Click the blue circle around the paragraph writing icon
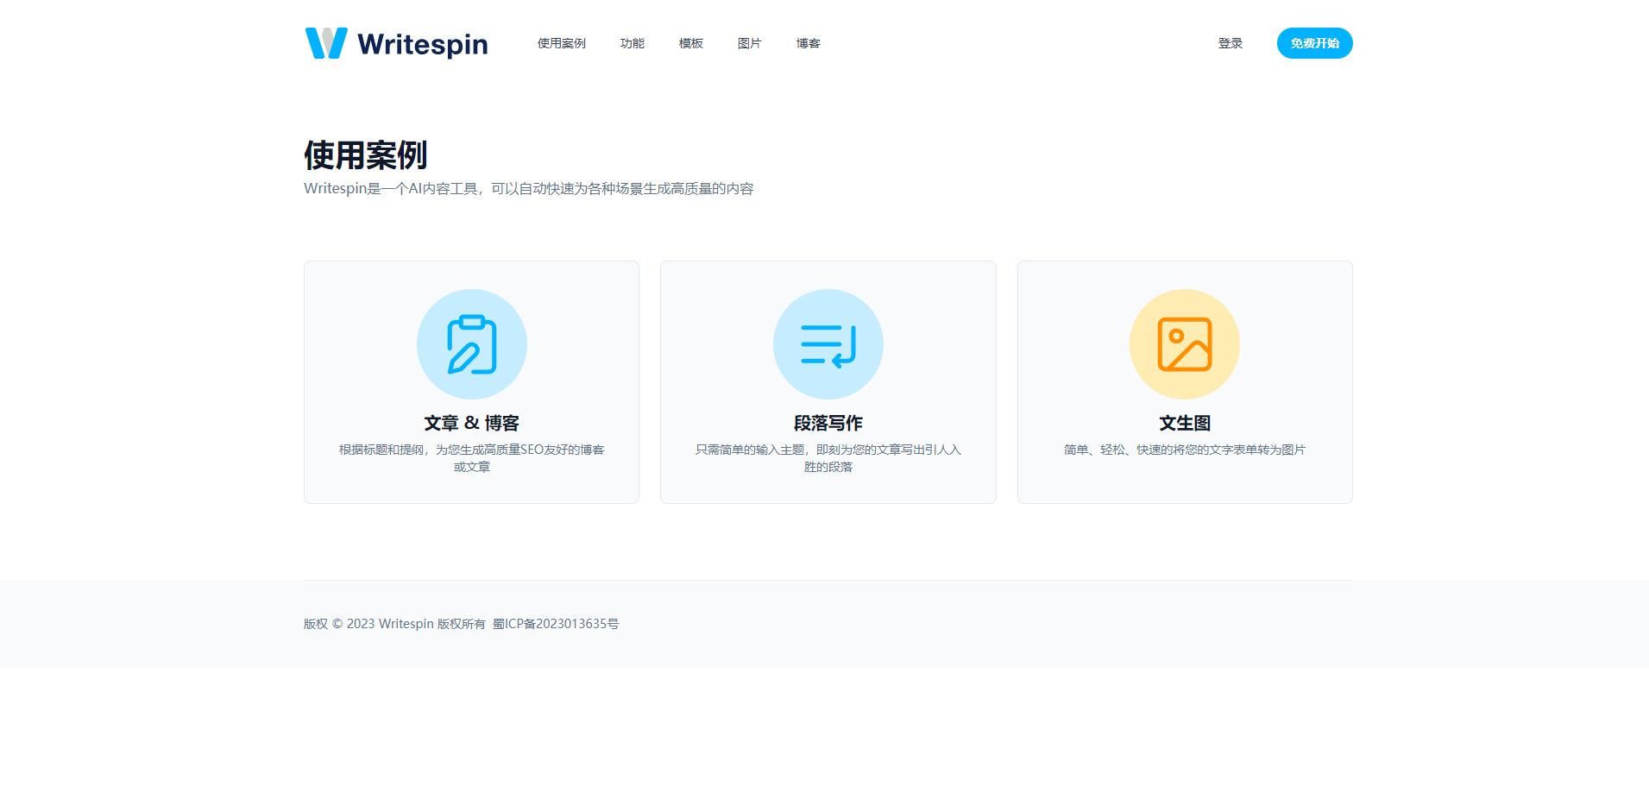The height and width of the screenshot is (812, 1649). 828,343
